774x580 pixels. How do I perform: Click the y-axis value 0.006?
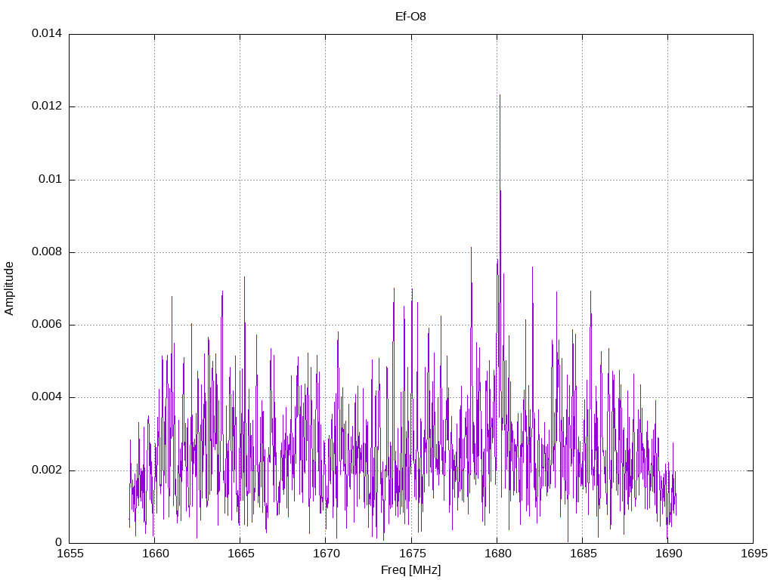[47, 325]
